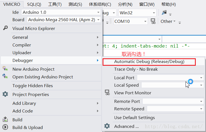Click the Build download icon
Screen dimensions: 206x132
(5, 119)
